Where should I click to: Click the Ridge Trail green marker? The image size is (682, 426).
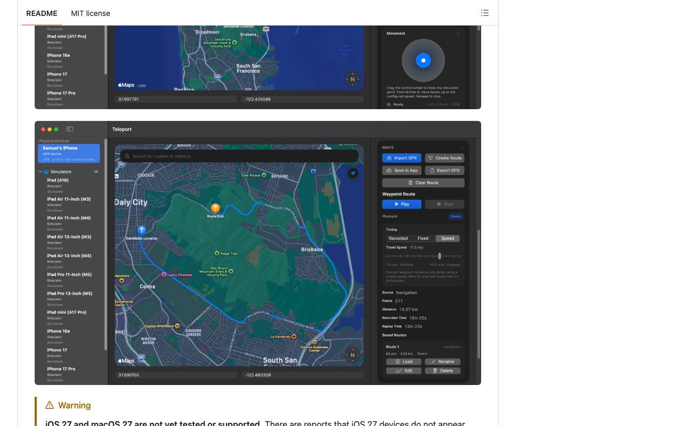click(217, 253)
